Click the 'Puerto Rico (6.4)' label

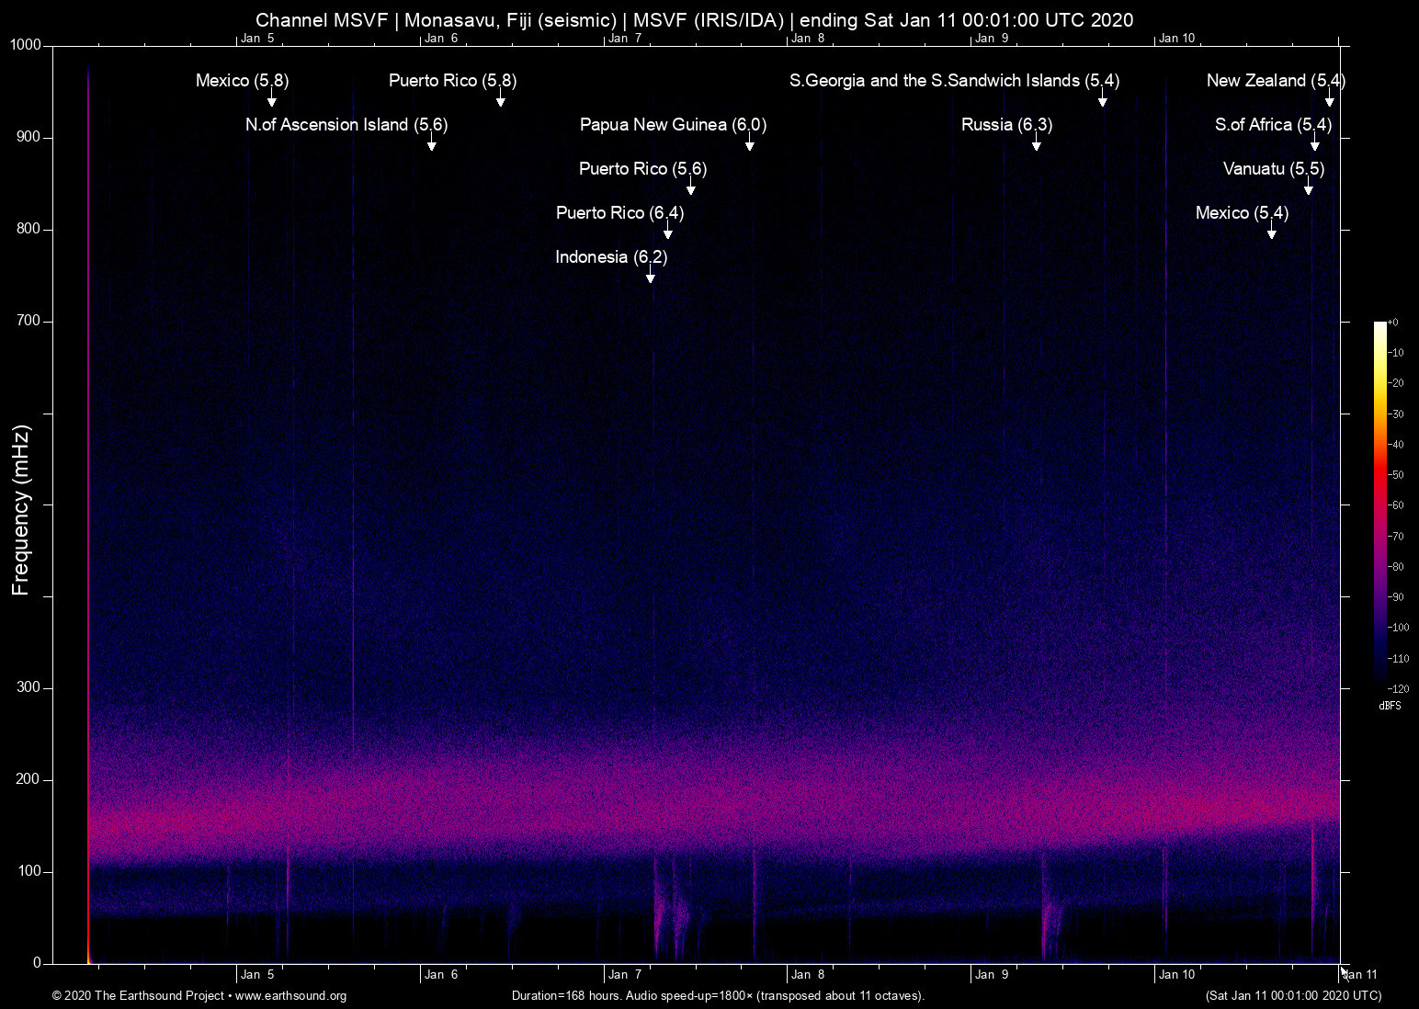[x=620, y=213]
